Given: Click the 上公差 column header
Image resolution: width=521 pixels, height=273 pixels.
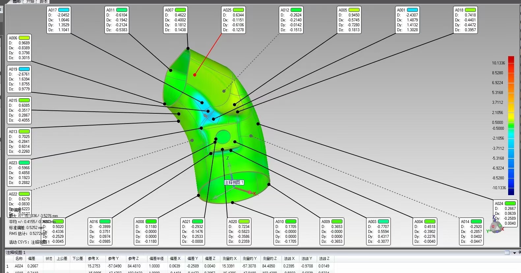Looking at the screenshot, I should click(62, 259).
